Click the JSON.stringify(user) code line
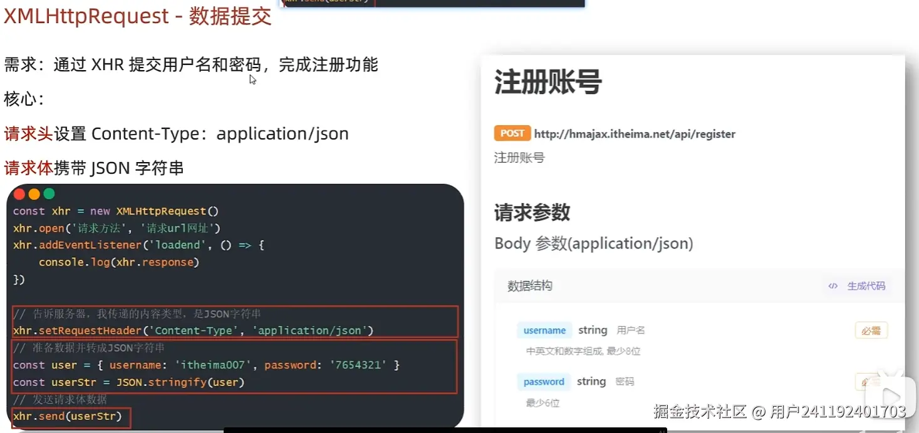The height and width of the screenshot is (433, 919). 128,382
